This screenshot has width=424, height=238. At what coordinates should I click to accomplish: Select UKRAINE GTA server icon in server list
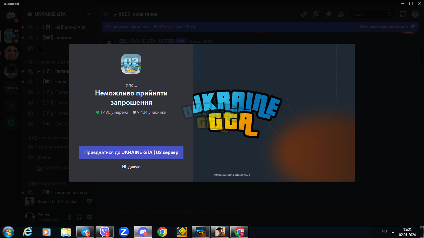pos(11,36)
